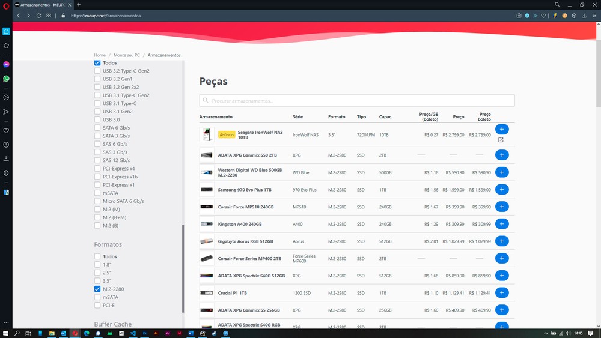The width and height of the screenshot is (601, 338).
Task: Check USB 3.0 filter
Action: point(97,120)
